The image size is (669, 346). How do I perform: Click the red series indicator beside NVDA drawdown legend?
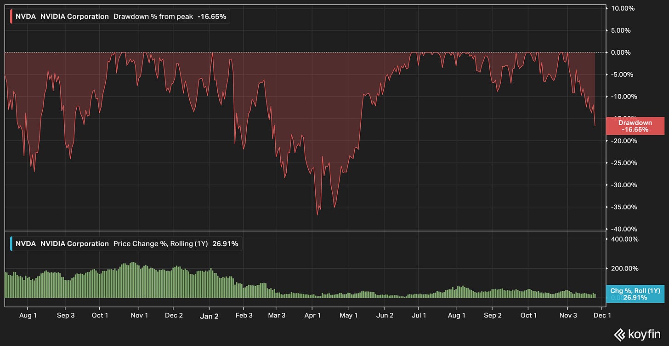[11, 16]
